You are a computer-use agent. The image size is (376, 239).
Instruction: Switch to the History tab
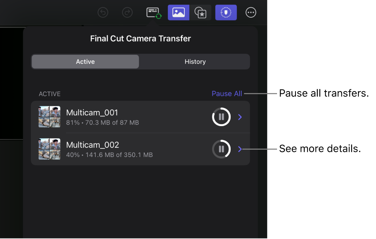195,61
